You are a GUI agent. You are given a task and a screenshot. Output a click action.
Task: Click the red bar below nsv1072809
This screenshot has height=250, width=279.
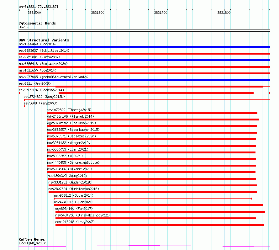pos(152,113)
